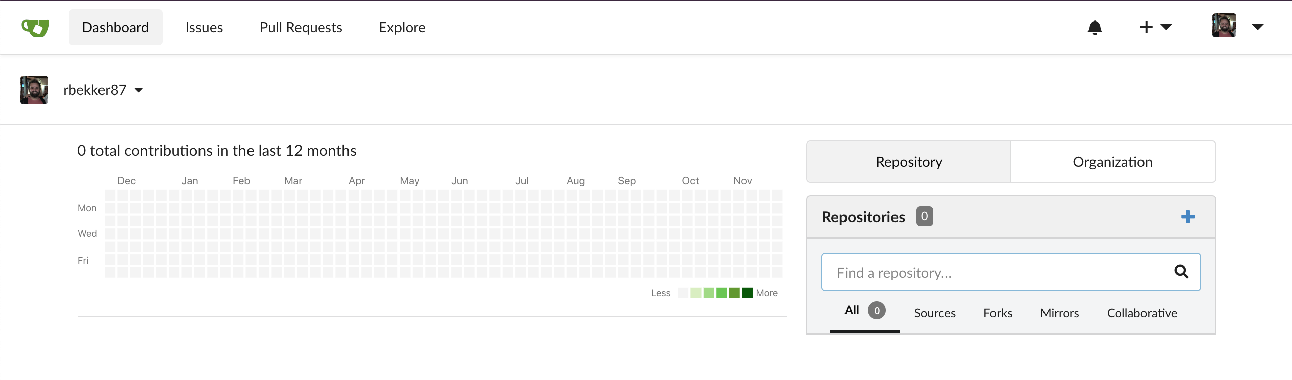Click the All filter count badge
This screenshot has height=380, width=1292.
point(877,310)
